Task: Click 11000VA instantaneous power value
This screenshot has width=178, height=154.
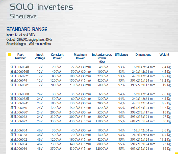Action: pyautogui.click(x=102, y=121)
